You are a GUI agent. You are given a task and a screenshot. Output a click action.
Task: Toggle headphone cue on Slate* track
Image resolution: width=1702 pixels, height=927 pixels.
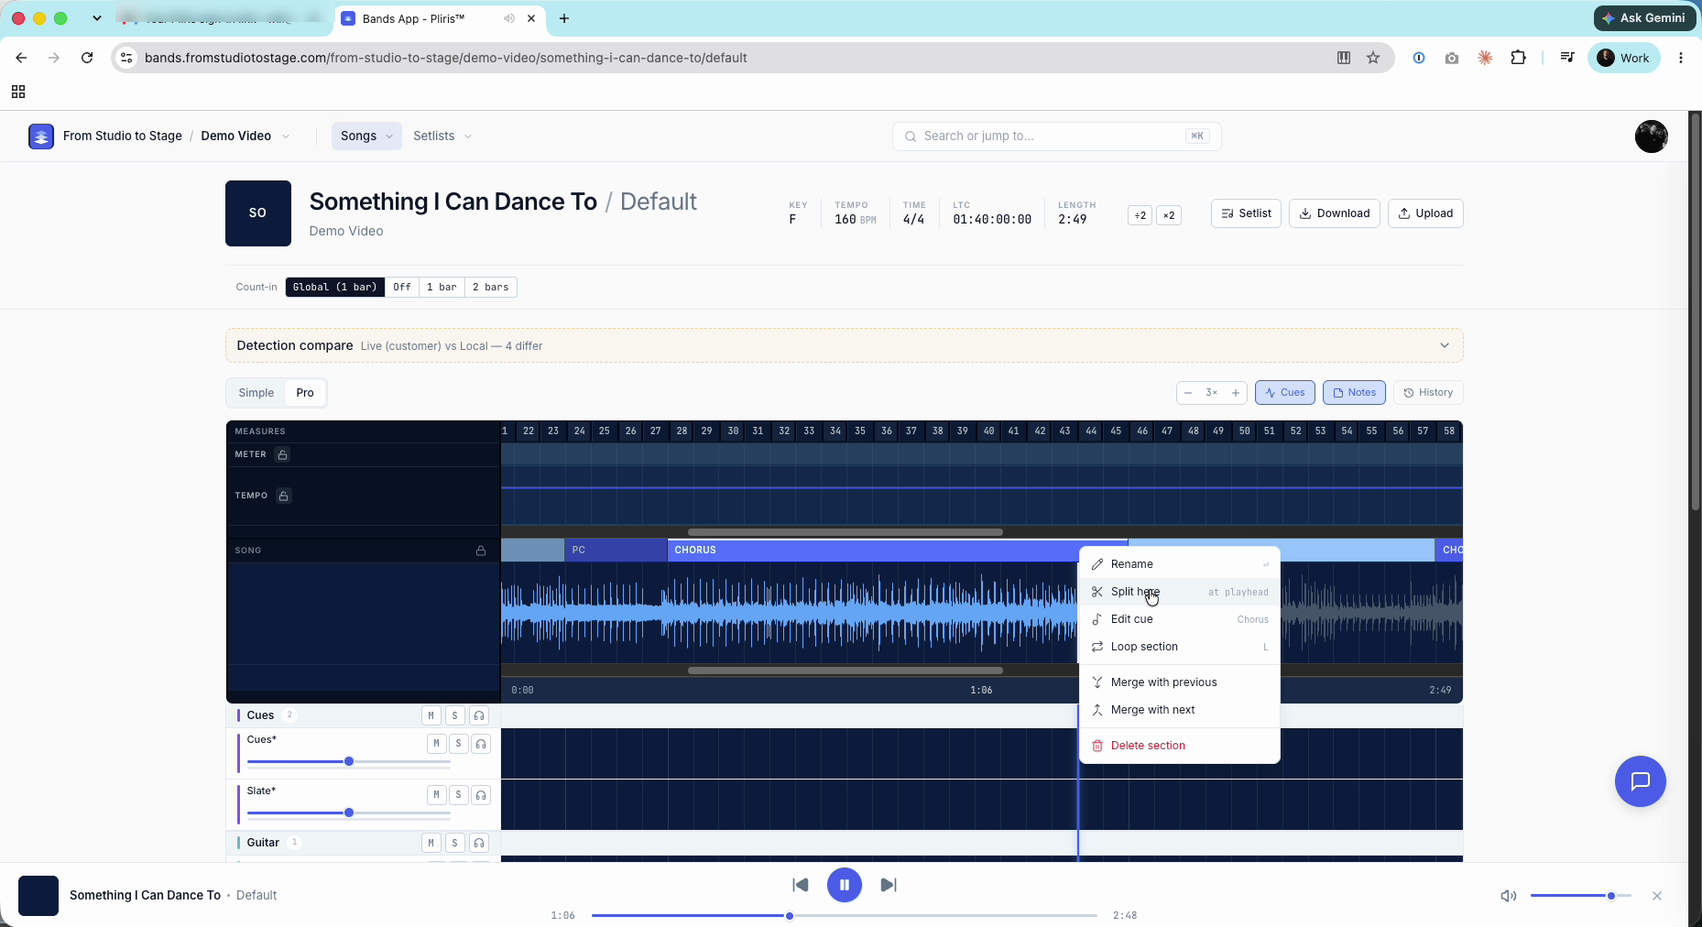[481, 795]
